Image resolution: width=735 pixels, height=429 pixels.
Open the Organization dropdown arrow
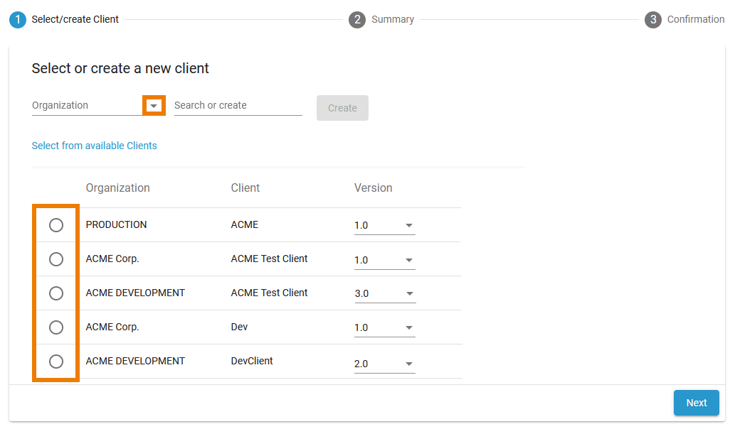[x=154, y=106]
